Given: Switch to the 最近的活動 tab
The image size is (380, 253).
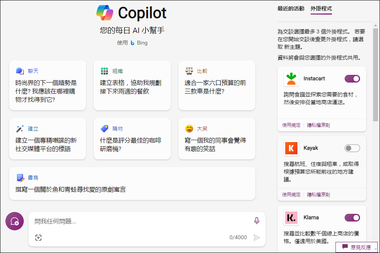Looking at the screenshot, I should [291, 9].
